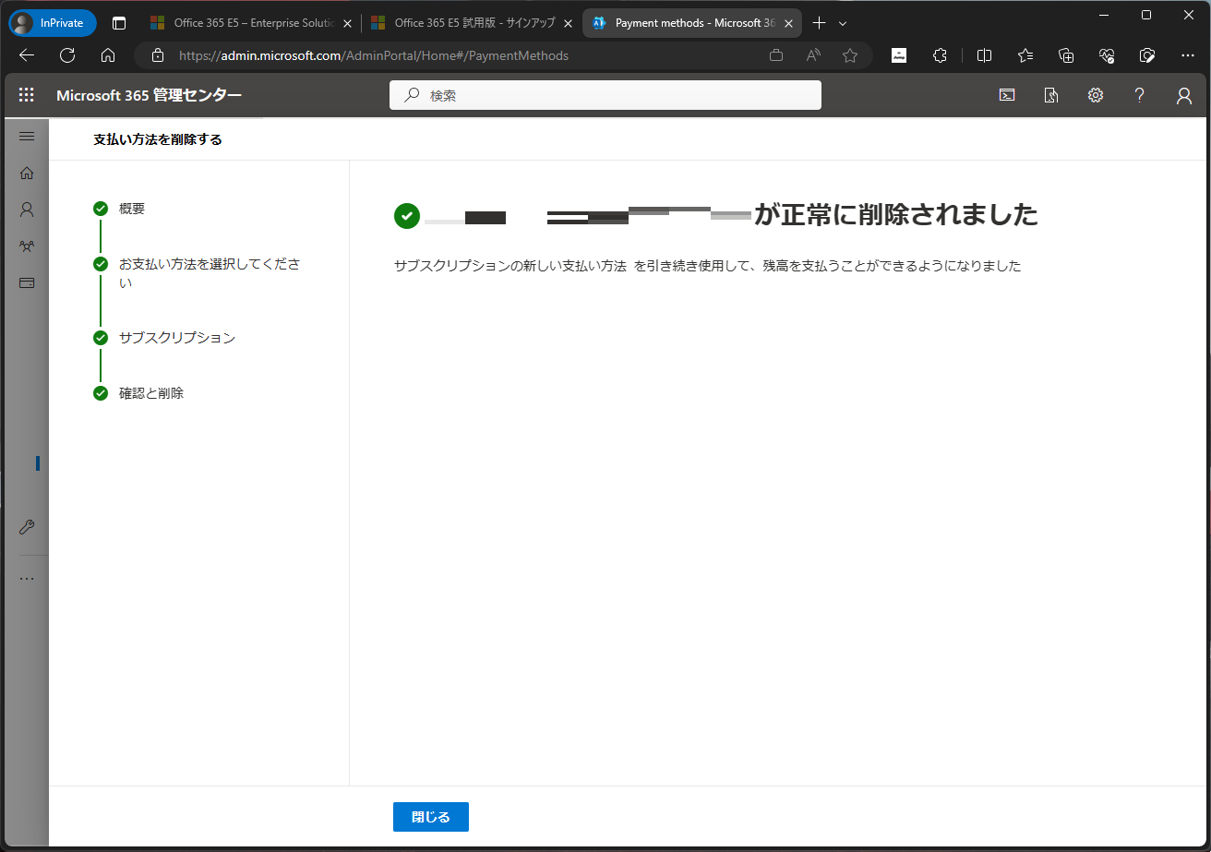The height and width of the screenshot is (852, 1211).
Task: Open the mobile app download icon
Action: coord(1051,95)
